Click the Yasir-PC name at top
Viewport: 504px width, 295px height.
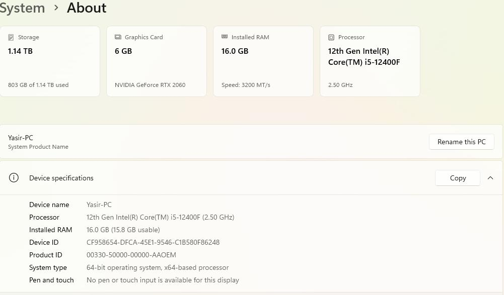pyautogui.click(x=21, y=138)
